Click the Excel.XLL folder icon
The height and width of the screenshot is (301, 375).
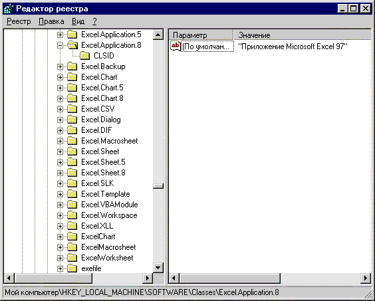(x=72, y=226)
